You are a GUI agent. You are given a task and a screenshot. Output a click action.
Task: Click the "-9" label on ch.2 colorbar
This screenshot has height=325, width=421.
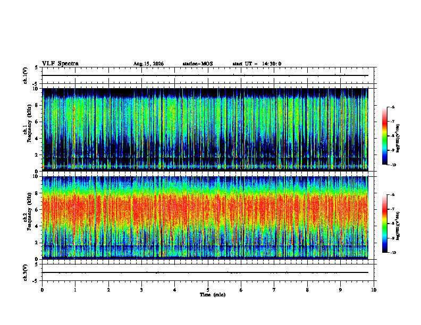[x=392, y=238]
